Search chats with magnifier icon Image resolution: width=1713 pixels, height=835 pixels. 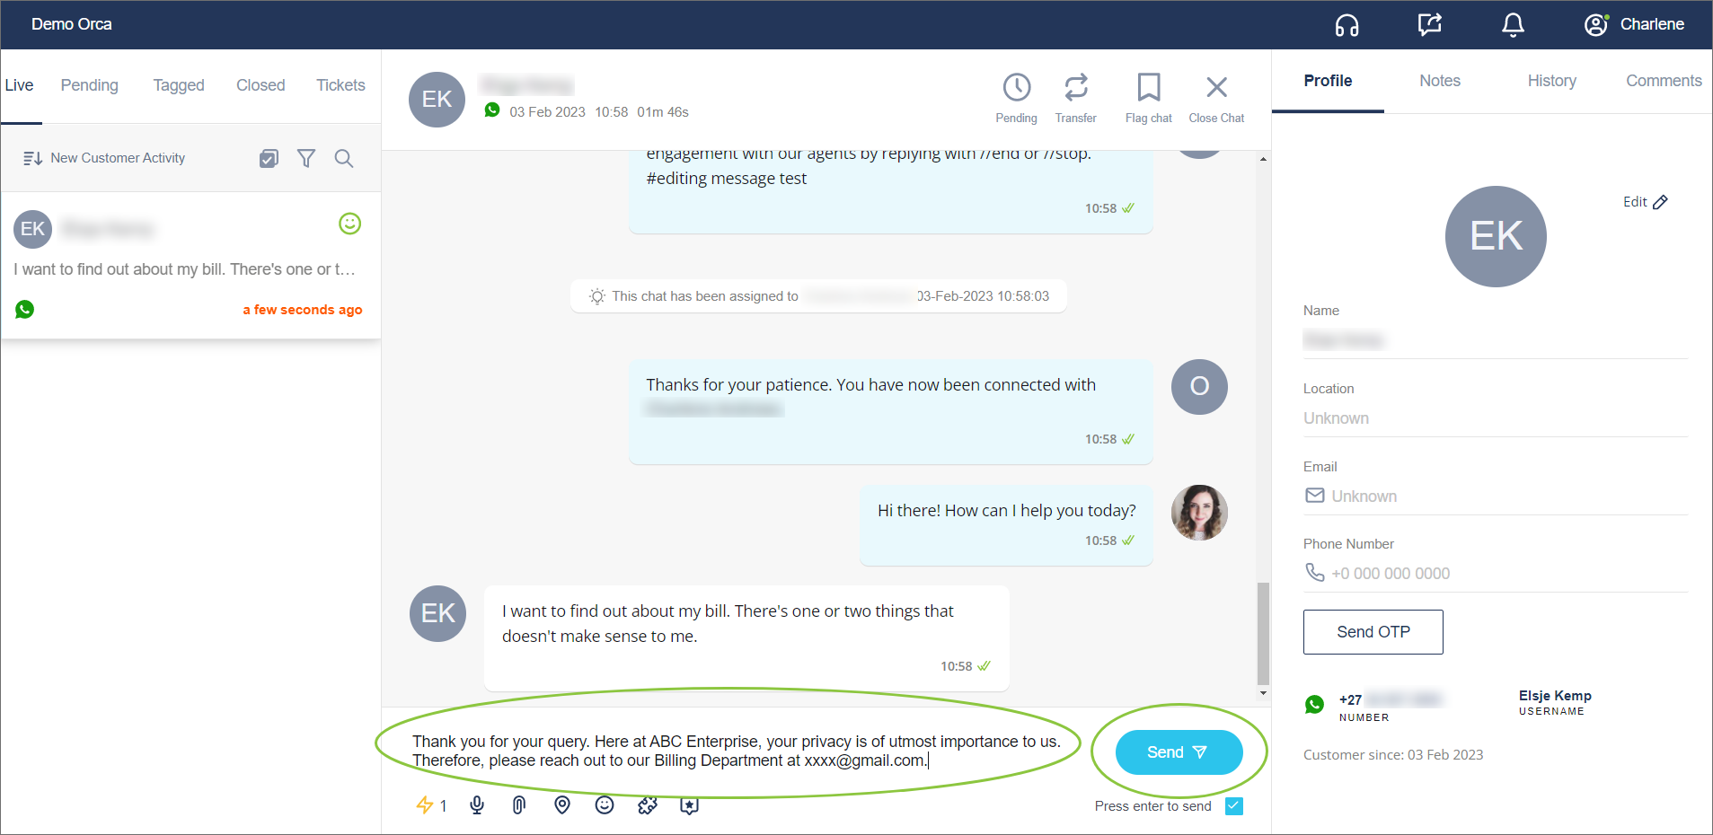[344, 159]
